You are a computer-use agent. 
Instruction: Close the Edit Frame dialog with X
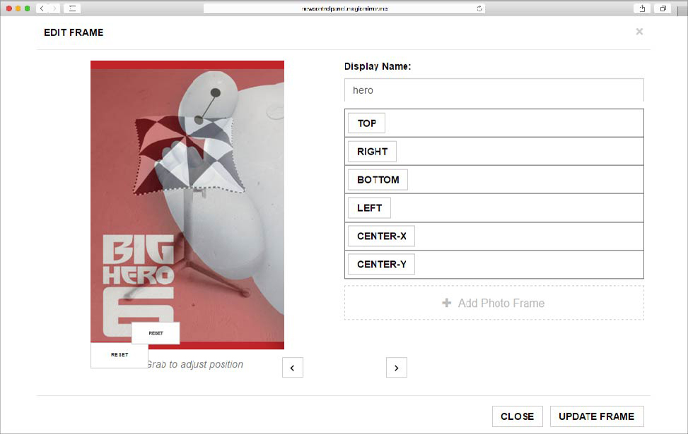pyautogui.click(x=639, y=32)
